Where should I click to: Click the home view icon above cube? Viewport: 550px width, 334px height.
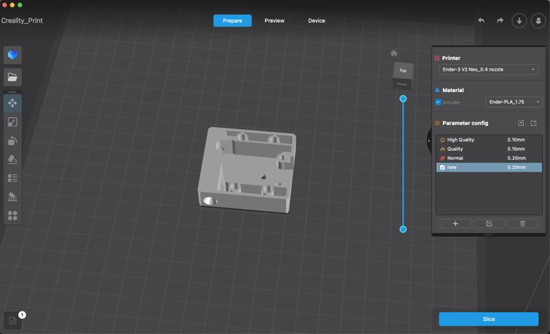(x=394, y=53)
